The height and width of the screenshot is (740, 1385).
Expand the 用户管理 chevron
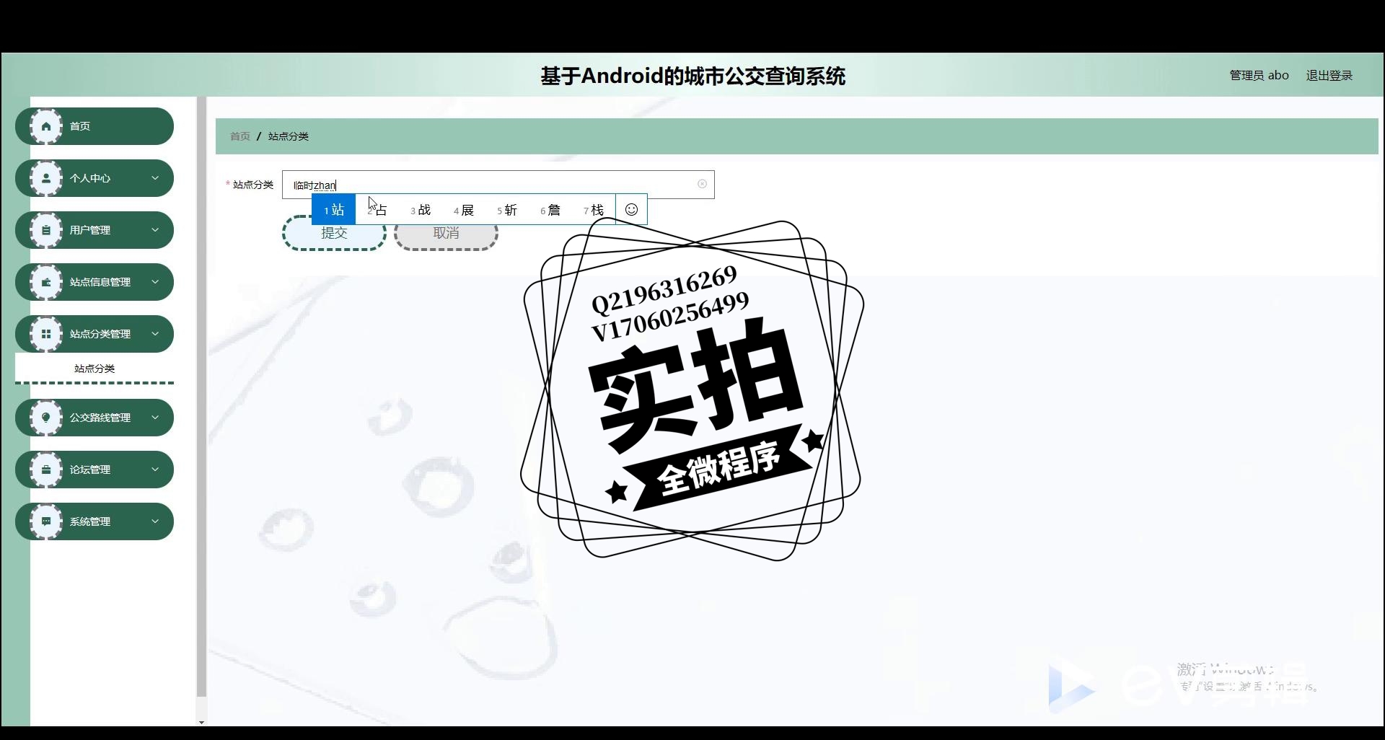[155, 230]
